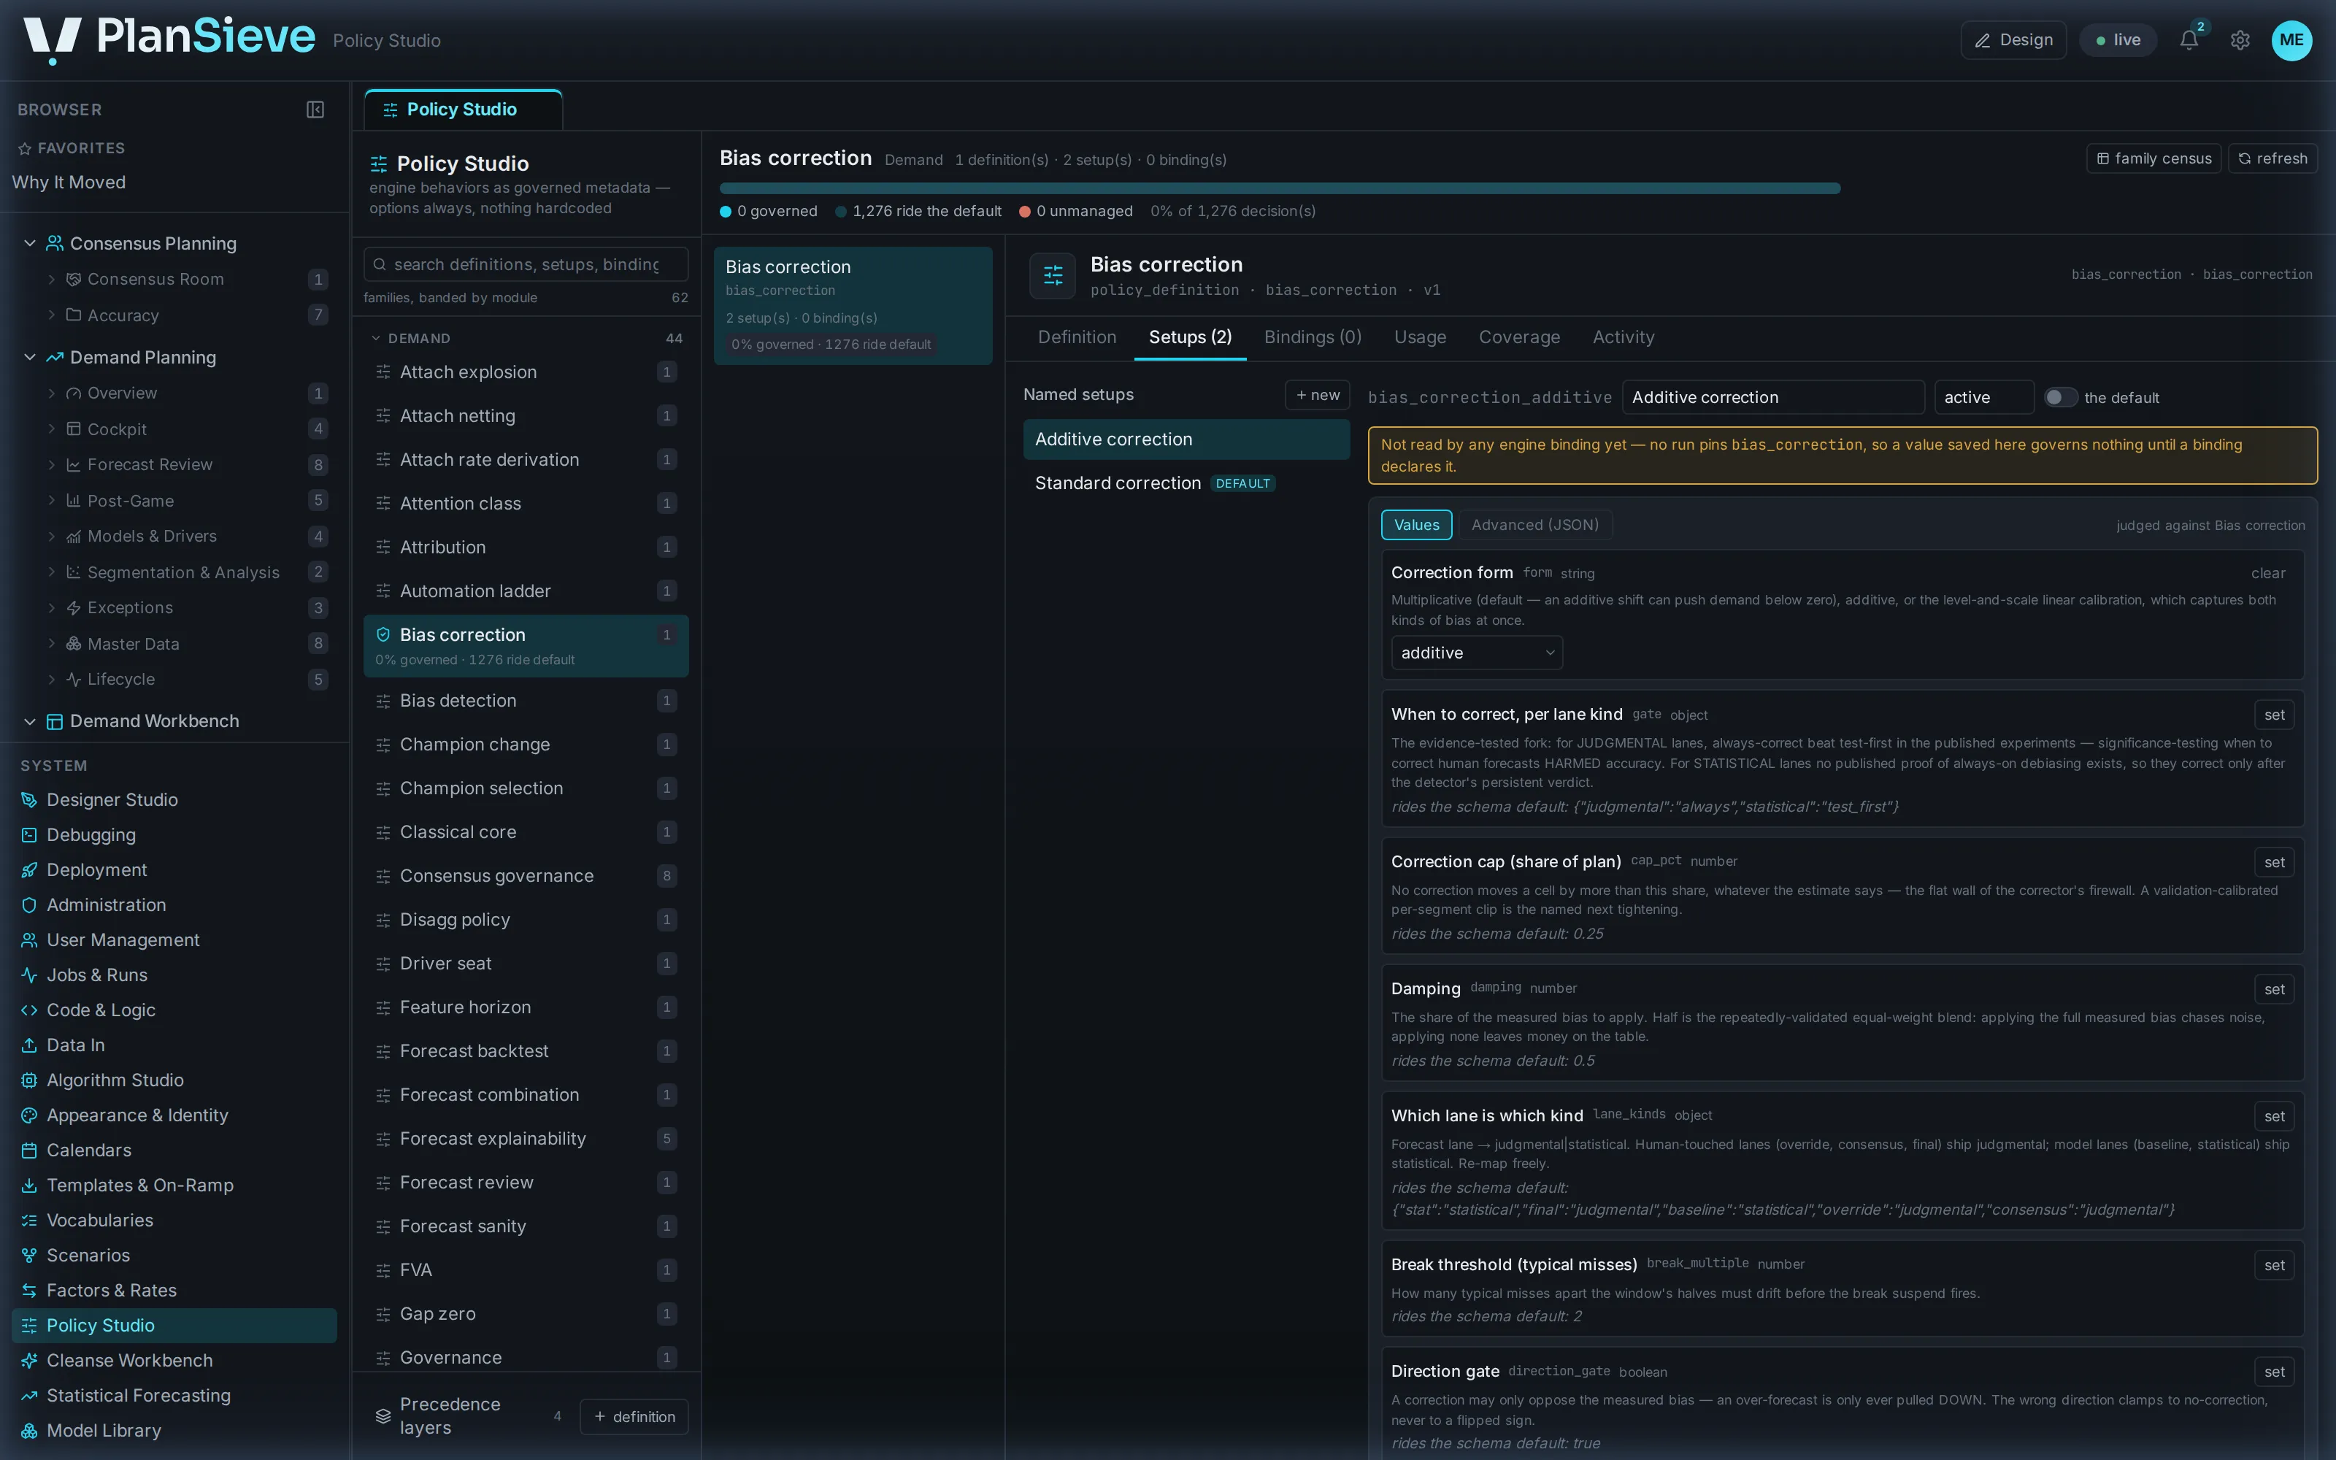Select the Bias correction definition card
The width and height of the screenshot is (2336, 1460).
point(853,305)
